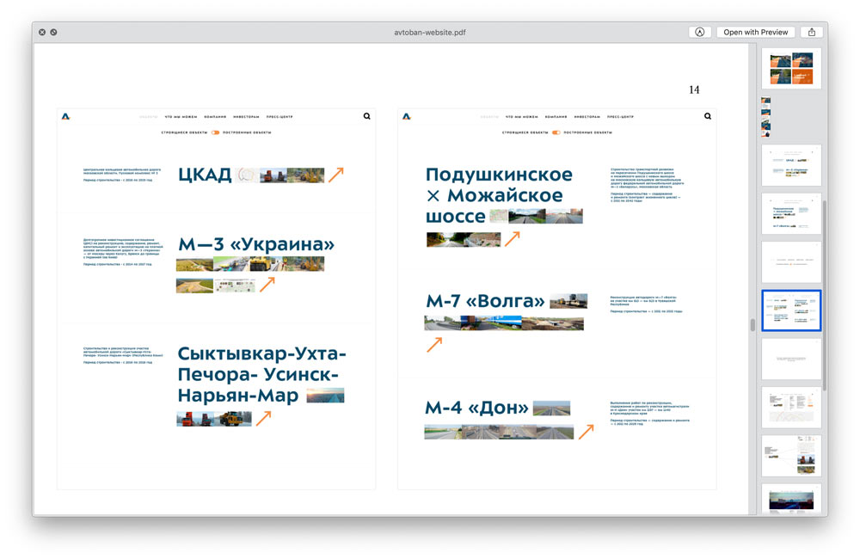The image size is (860, 559).
Task: Click the Avtoban logo on the left page
Action: [66, 116]
